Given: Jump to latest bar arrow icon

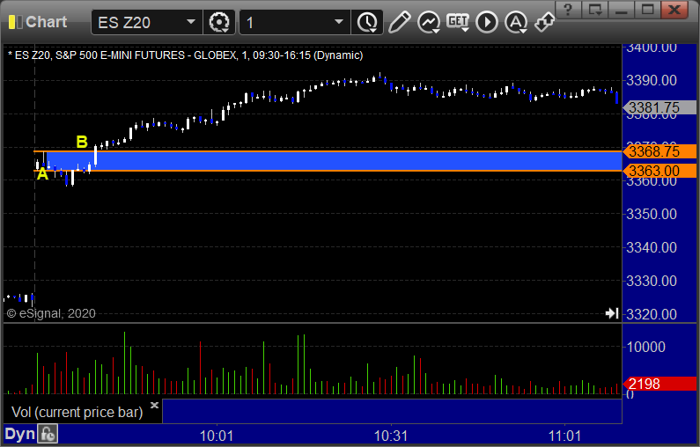Looking at the screenshot, I should click(x=612, y=313).
